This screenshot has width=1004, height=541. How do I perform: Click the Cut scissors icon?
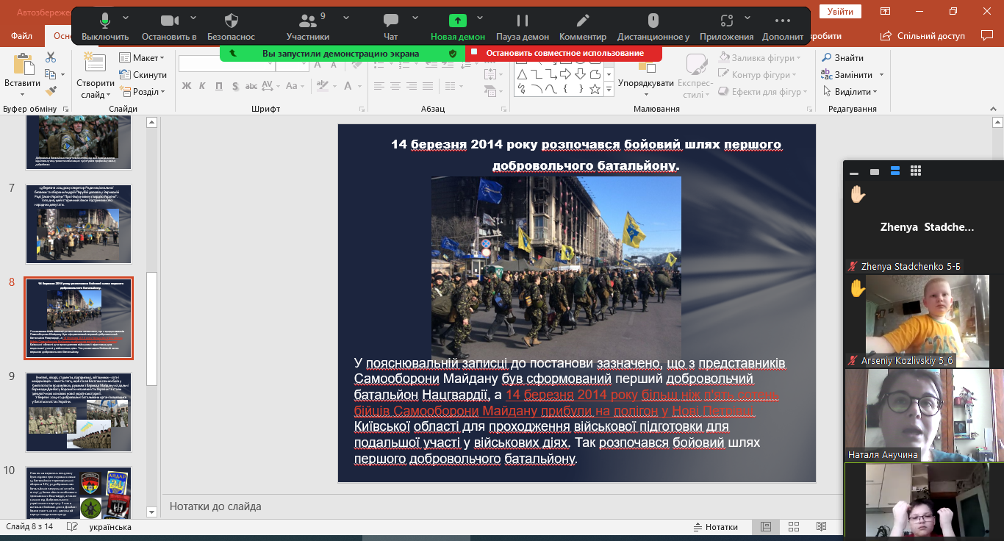pyautogui.click(x=51, y=57)
